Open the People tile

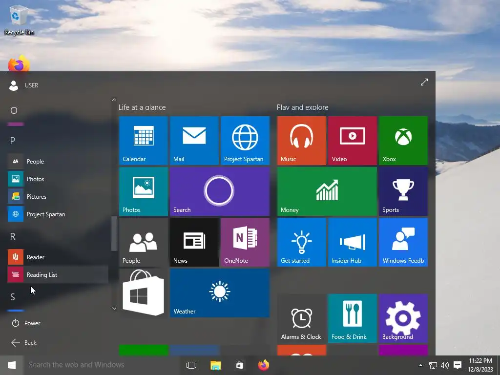pos(143,242)
